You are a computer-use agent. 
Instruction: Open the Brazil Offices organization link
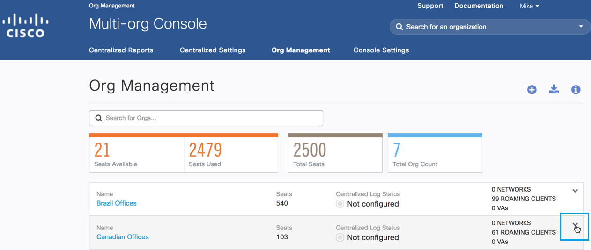click(117, 203)
